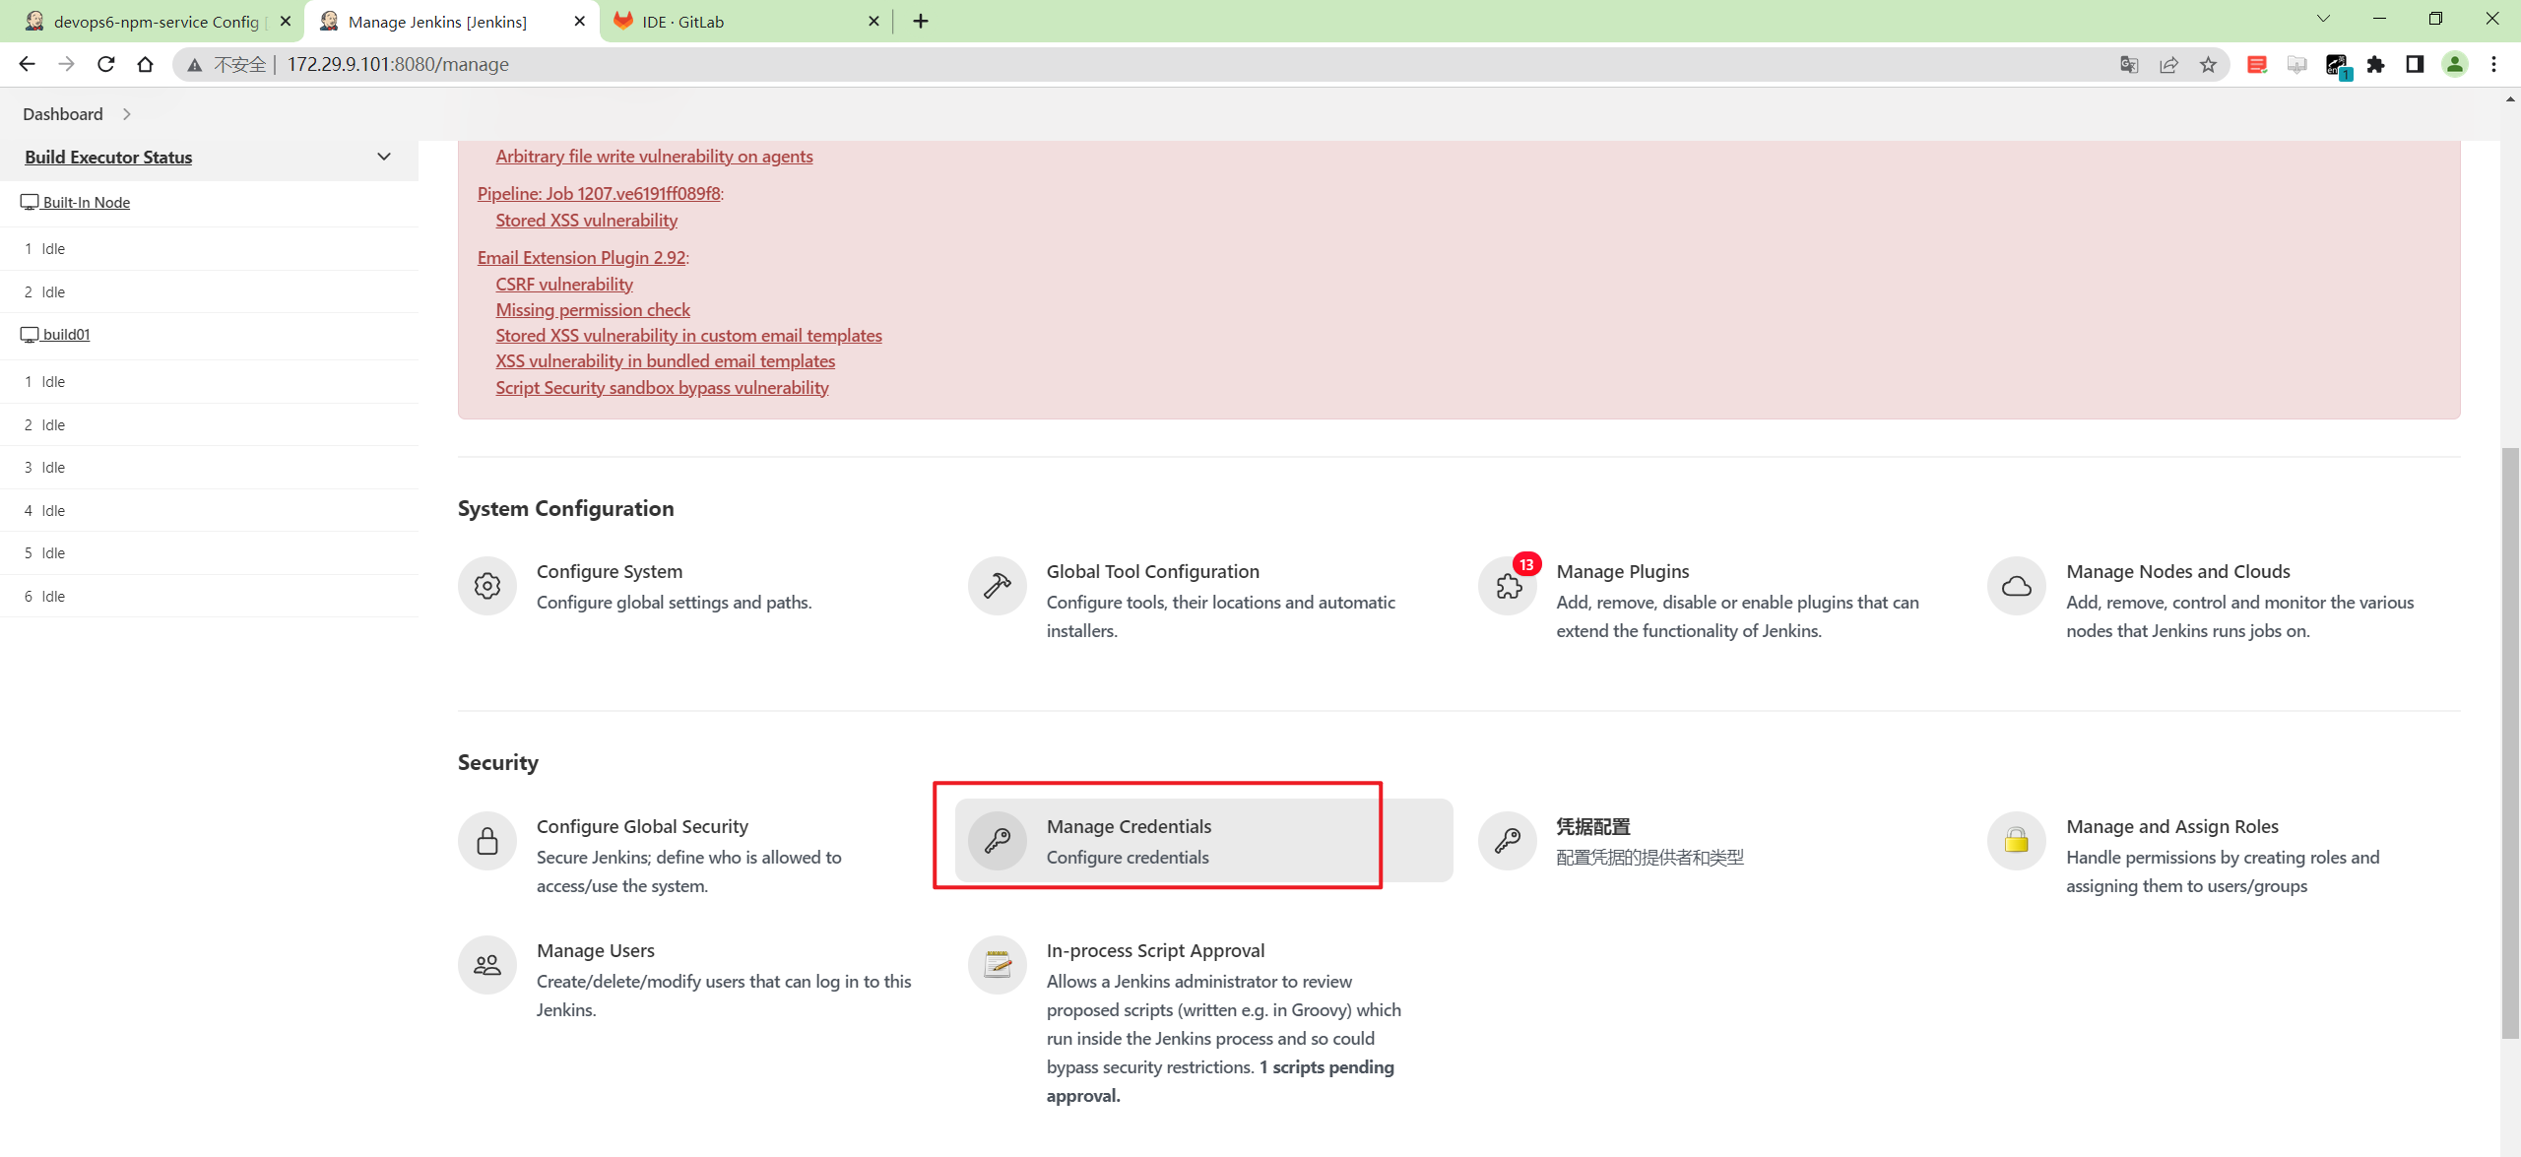
Task: Collapse the Build Executor Status panel
Action: click(x=384, y=157)
